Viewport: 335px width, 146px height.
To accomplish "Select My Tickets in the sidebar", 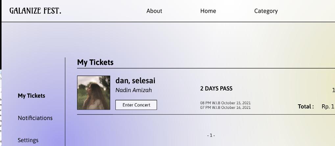I will tap(32, 96).
